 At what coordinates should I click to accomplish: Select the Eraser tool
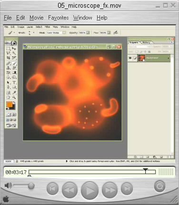click(x=8, y=72)
